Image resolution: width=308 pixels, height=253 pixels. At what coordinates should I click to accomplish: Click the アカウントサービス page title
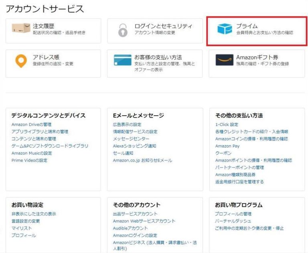click(45, 9)
